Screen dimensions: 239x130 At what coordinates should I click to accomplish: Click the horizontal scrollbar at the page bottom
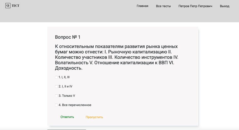66,129
